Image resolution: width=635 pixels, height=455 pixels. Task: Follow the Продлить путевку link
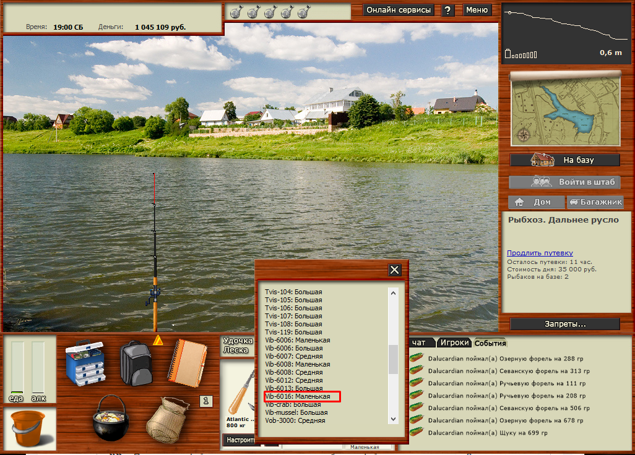pyautogui.click(x=540, y=253)
